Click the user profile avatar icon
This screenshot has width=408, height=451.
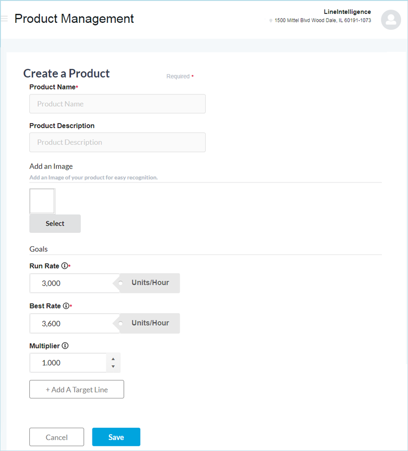(391, 20)
